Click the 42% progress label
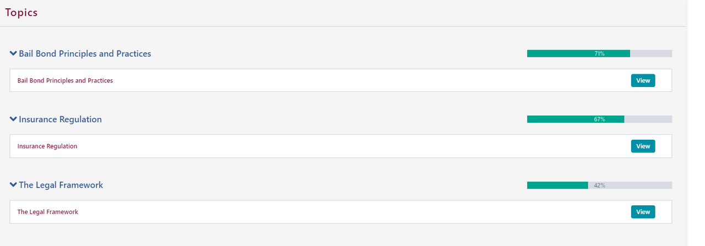Viewport: 705px width, 246px height. click(599, 185)
